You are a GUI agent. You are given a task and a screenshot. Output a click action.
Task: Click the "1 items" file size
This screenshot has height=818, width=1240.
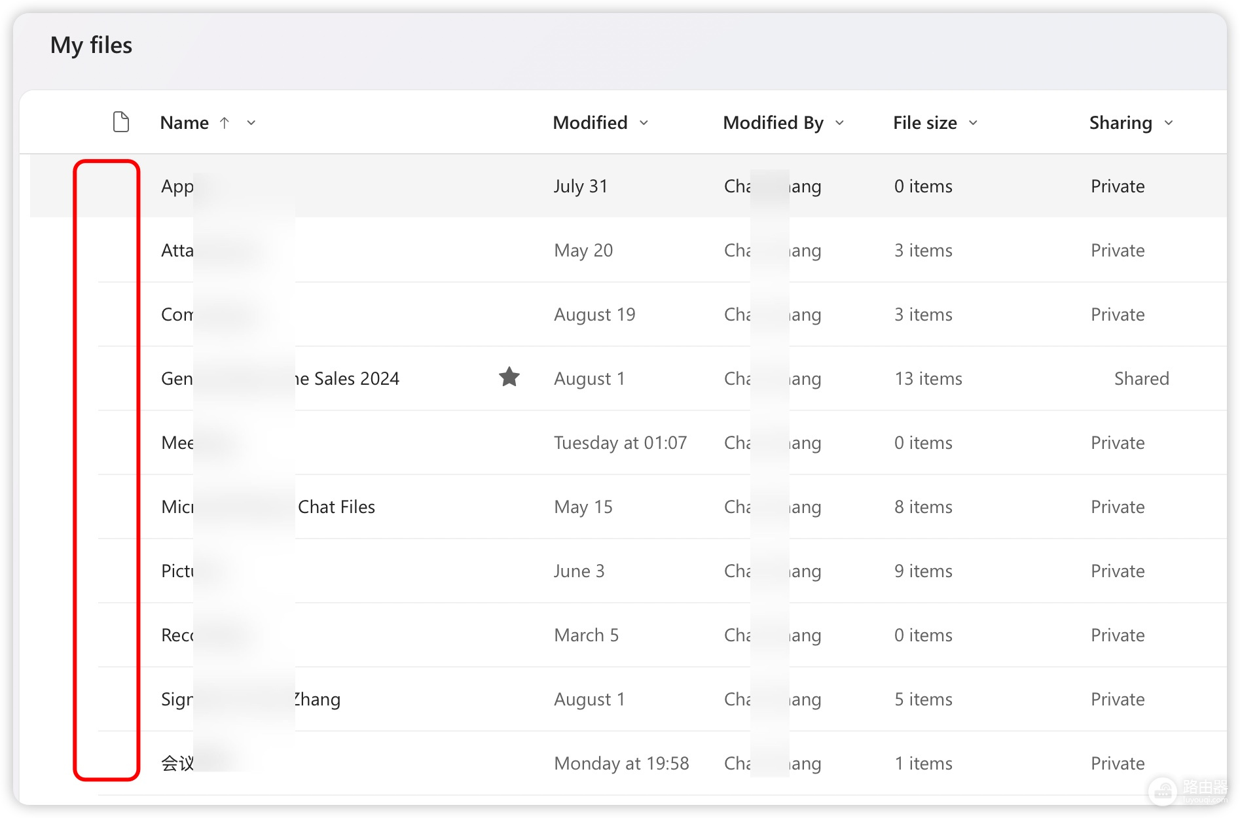coord(923,764)
